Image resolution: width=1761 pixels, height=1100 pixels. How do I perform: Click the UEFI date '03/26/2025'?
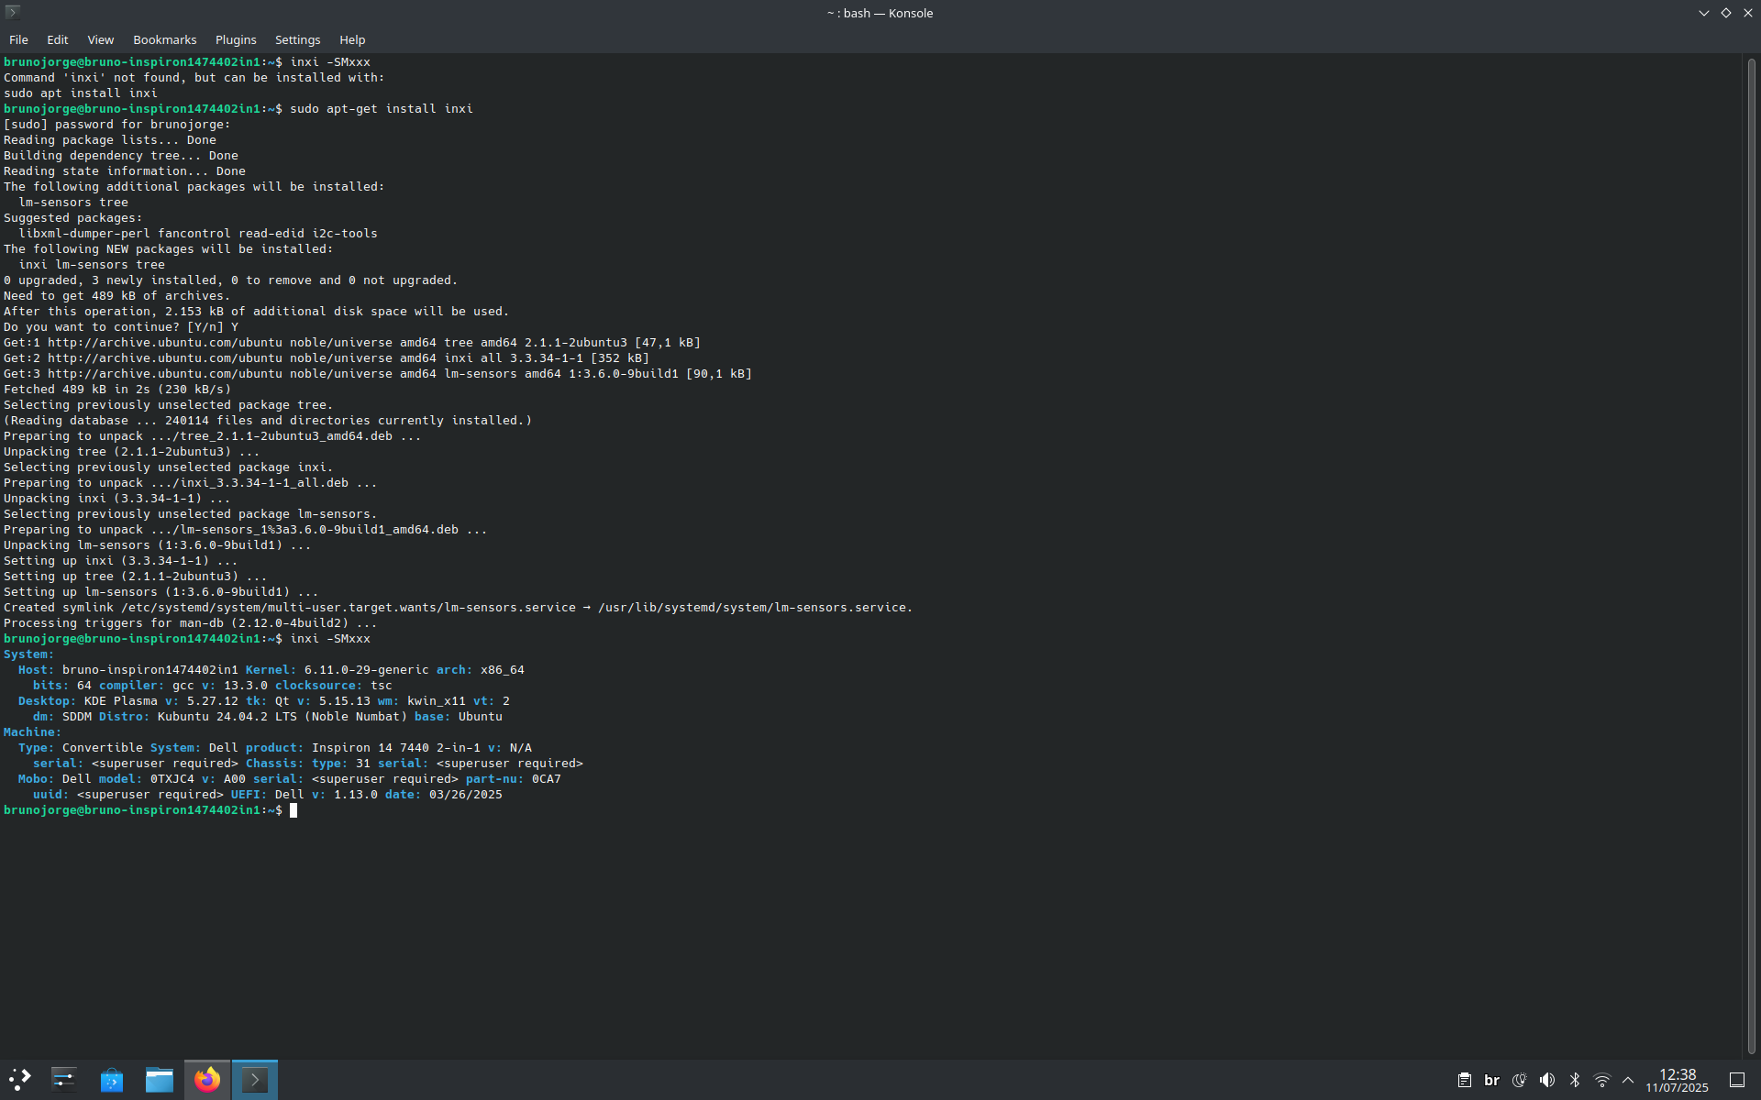[466, 795]
